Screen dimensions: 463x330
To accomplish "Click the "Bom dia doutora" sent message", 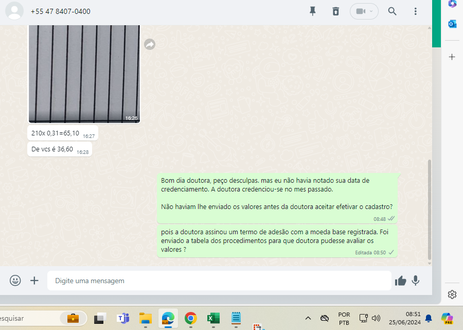I will [x=277, y=198].
